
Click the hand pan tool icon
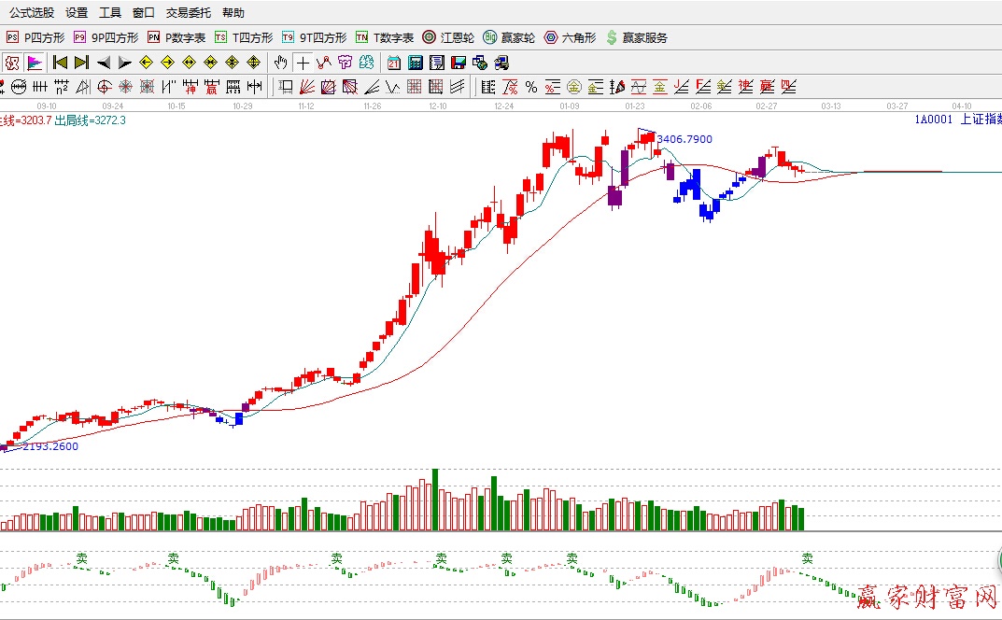(x=281, y=63)
